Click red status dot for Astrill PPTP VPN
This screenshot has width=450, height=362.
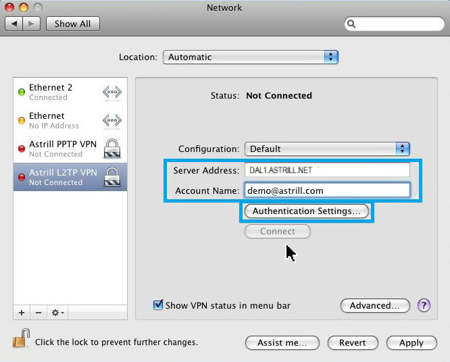pyautogui.click(x=22, y=149)
